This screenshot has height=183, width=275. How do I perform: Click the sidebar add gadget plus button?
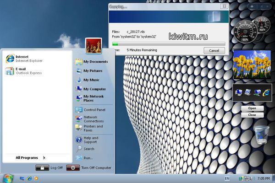[x=252, y=6]
